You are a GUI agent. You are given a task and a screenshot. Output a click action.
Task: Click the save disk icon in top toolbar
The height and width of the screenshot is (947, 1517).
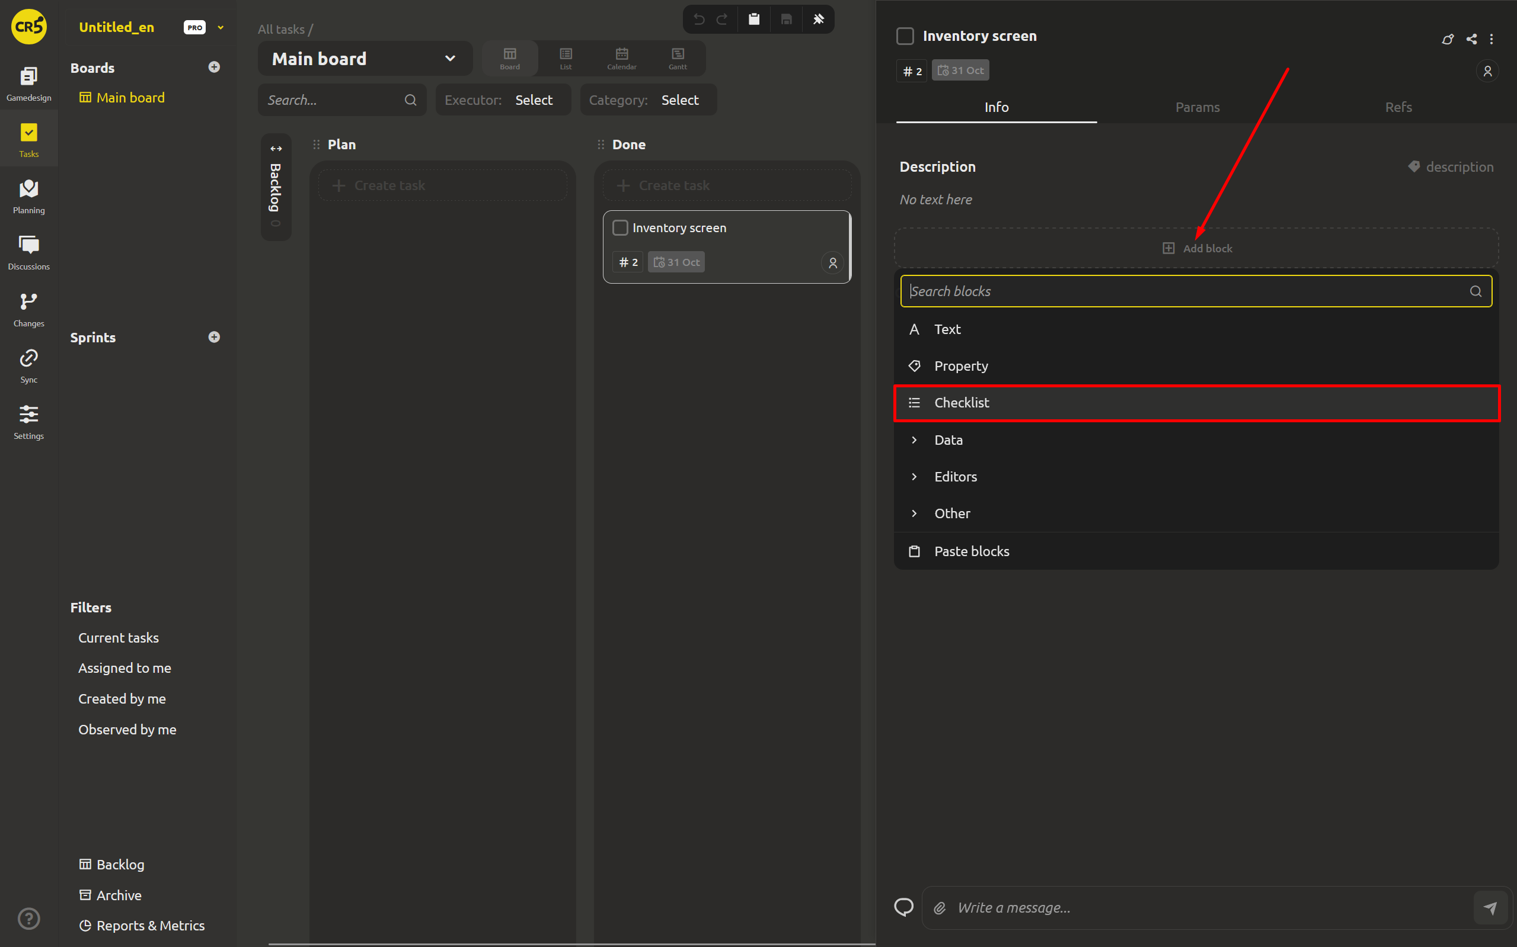(x=786, y=20)
